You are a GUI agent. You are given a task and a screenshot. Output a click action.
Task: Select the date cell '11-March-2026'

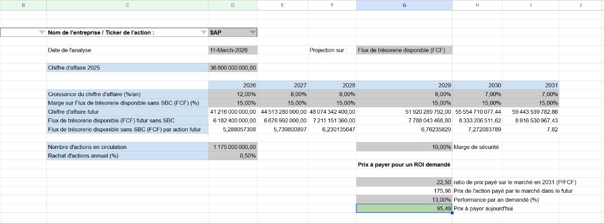point(233,50)
